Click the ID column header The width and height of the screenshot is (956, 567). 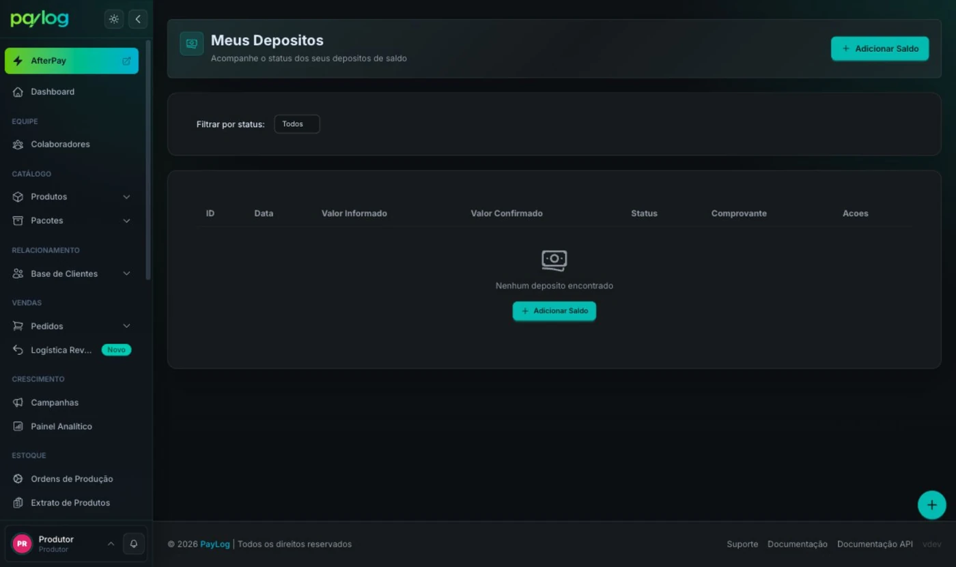(x=210, y=214)
